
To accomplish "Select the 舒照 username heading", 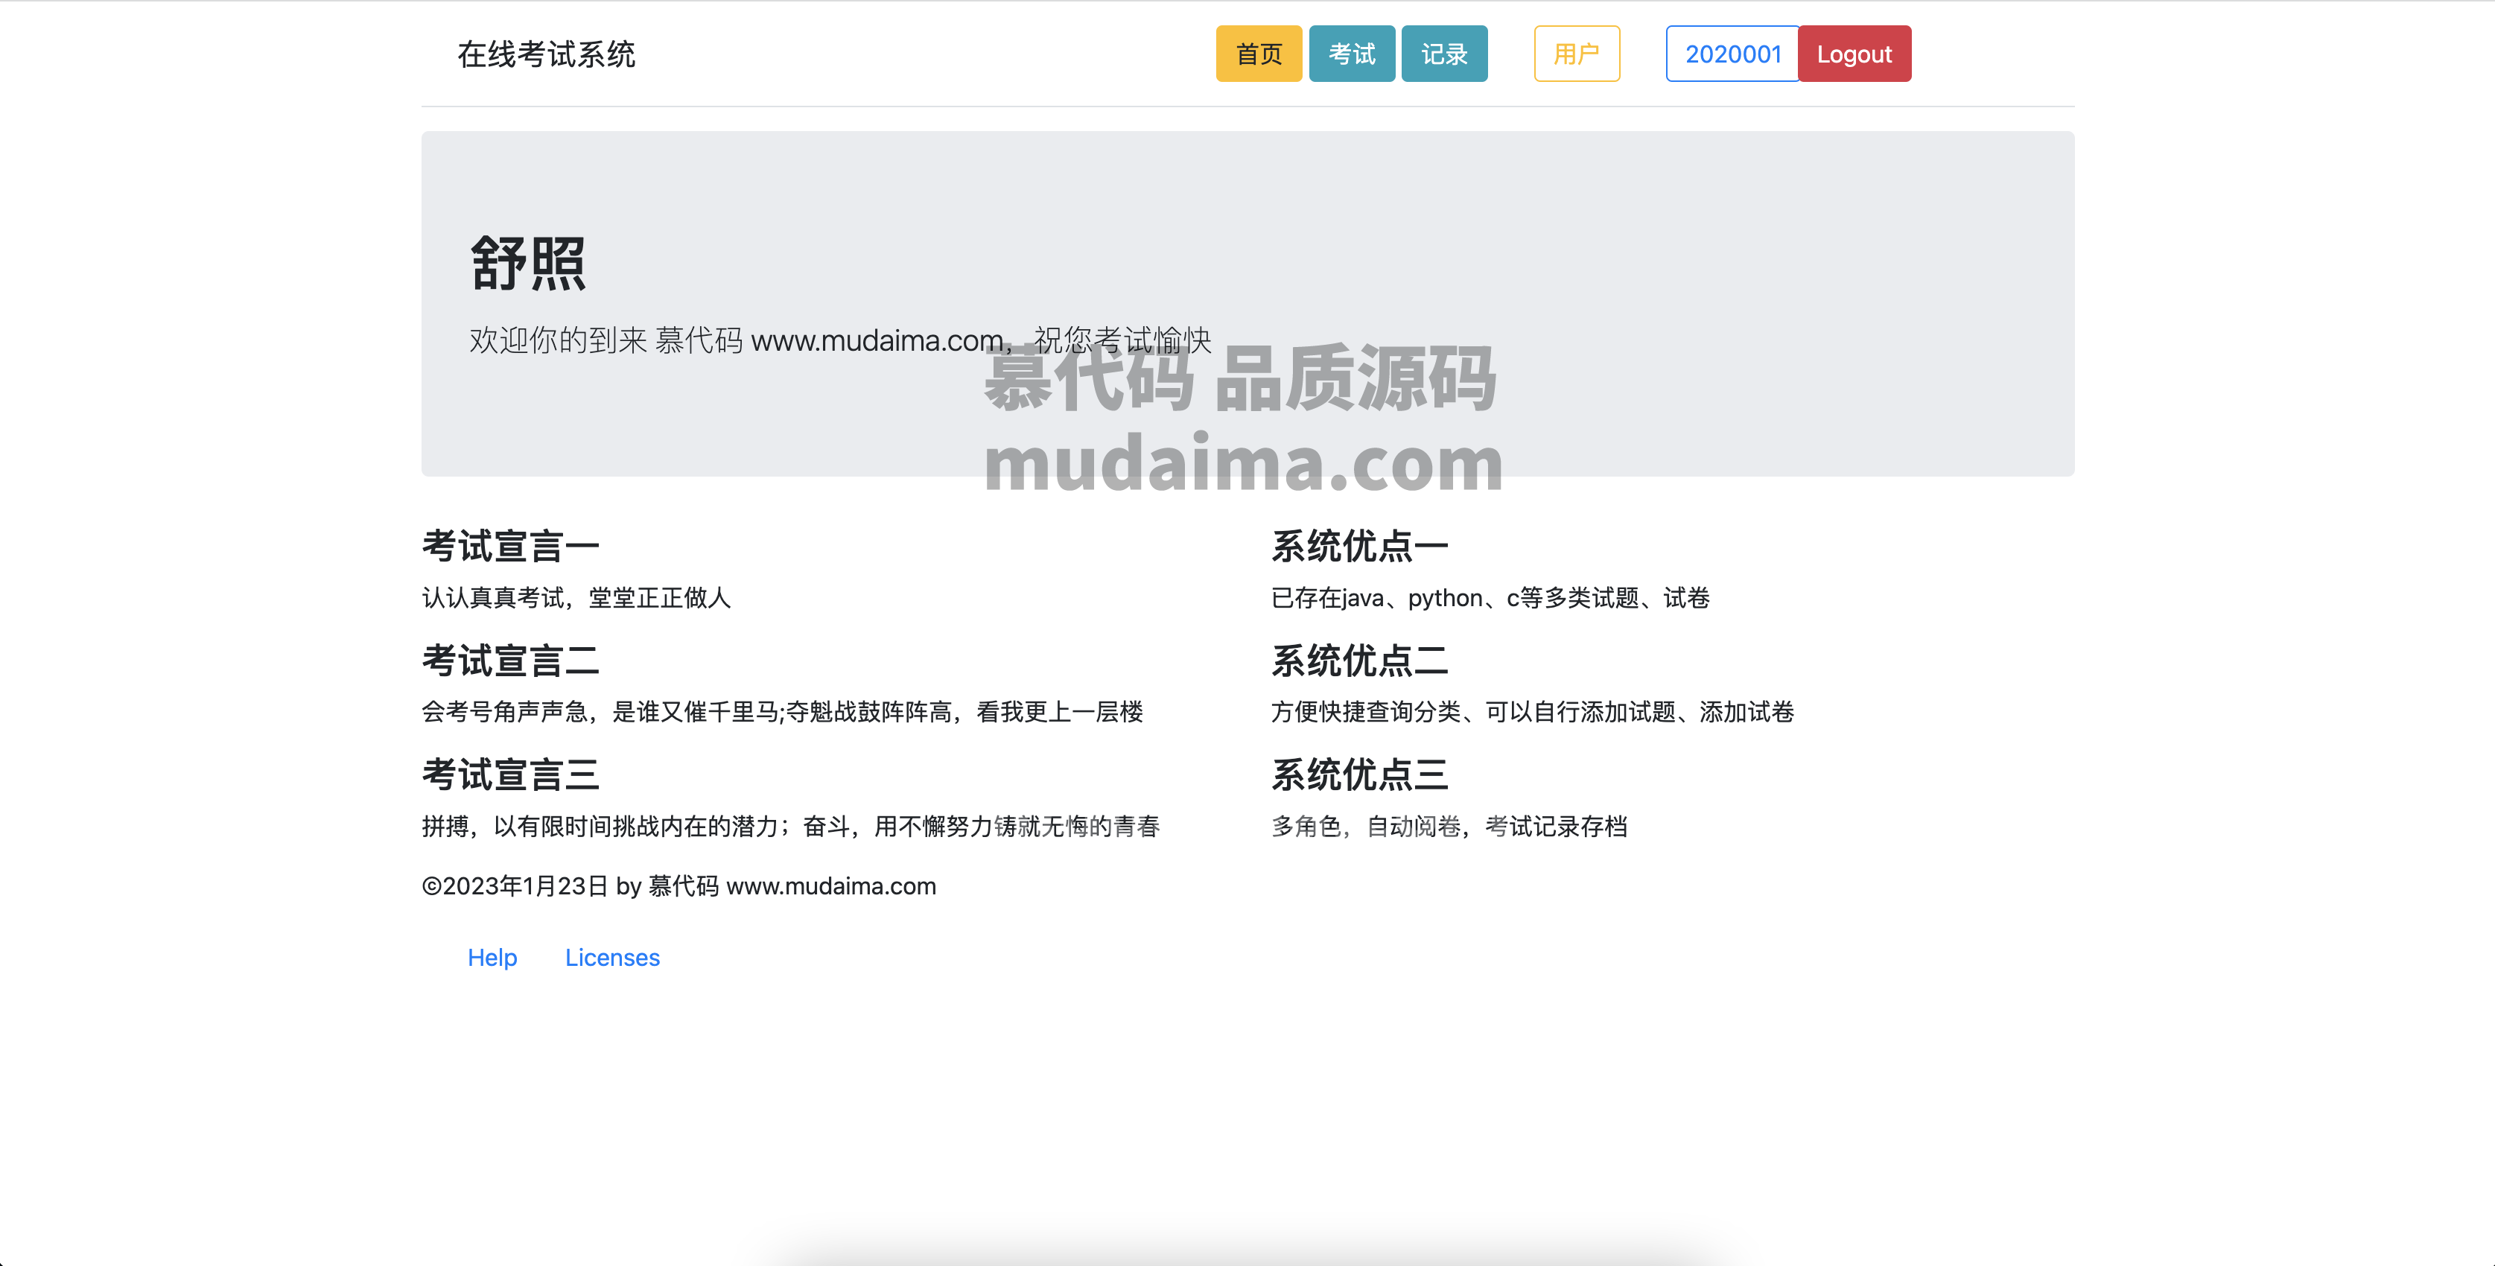I will [528, 264].
